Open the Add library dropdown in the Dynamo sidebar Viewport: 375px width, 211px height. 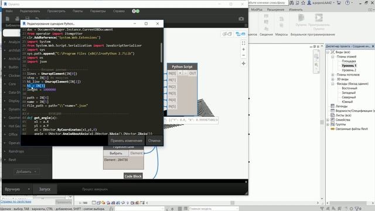[x=26, y=172]
